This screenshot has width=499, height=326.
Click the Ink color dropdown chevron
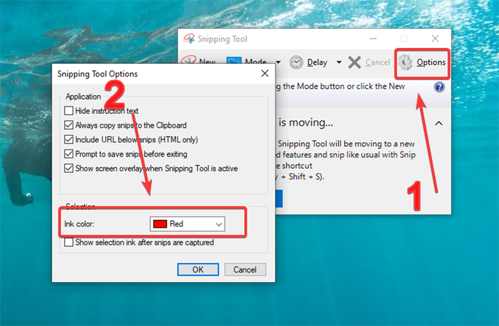point(219,224)
